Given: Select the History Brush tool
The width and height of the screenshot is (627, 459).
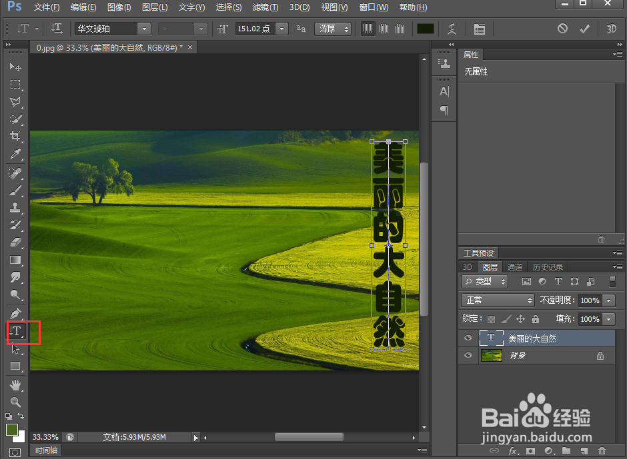Looking at the screenshot, I should (x=15, y=225).
